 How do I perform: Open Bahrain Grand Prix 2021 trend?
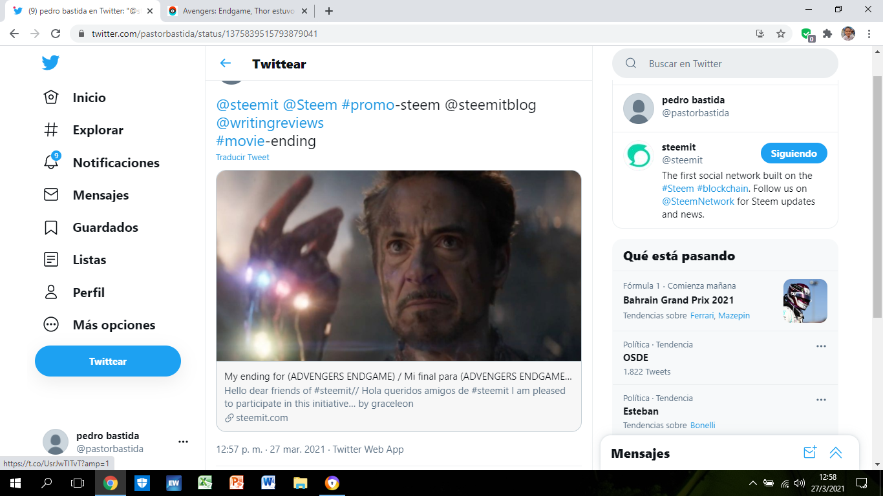(678, 300)
